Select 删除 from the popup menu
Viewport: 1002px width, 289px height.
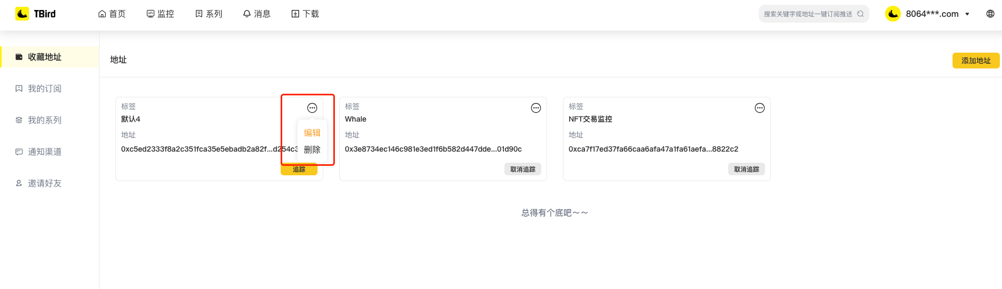(312, 150)
